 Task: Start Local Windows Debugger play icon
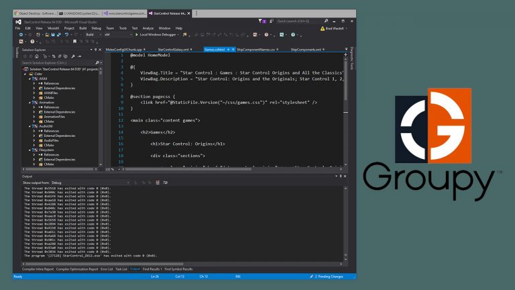(137, 34)
